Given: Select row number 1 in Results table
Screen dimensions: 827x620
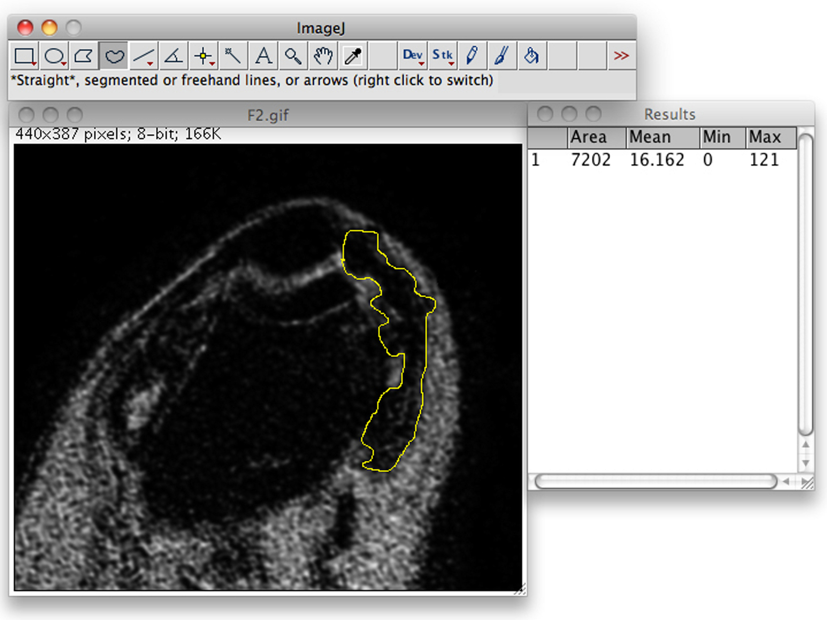Looking at the screenshot, I should (x=536, y=160).
